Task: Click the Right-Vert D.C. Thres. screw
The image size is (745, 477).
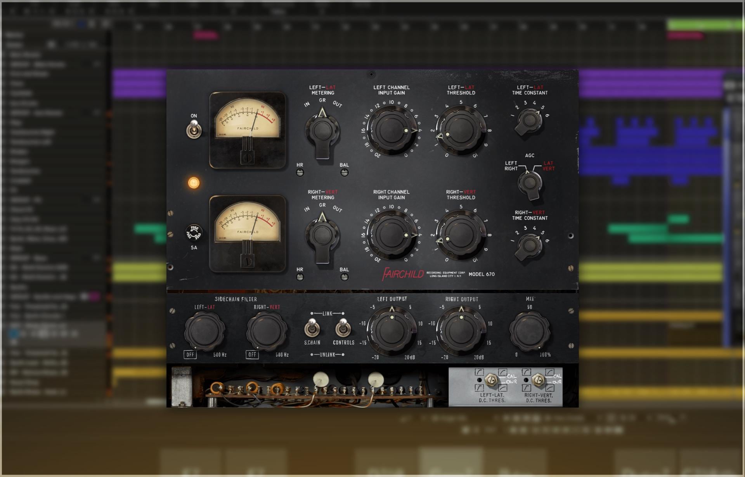Action: (538, 380)
